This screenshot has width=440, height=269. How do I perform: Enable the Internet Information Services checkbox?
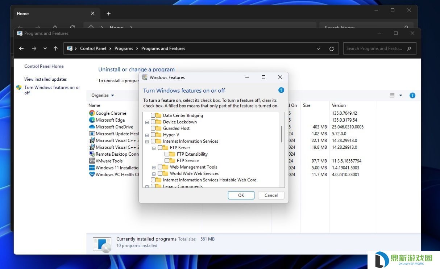153,141
